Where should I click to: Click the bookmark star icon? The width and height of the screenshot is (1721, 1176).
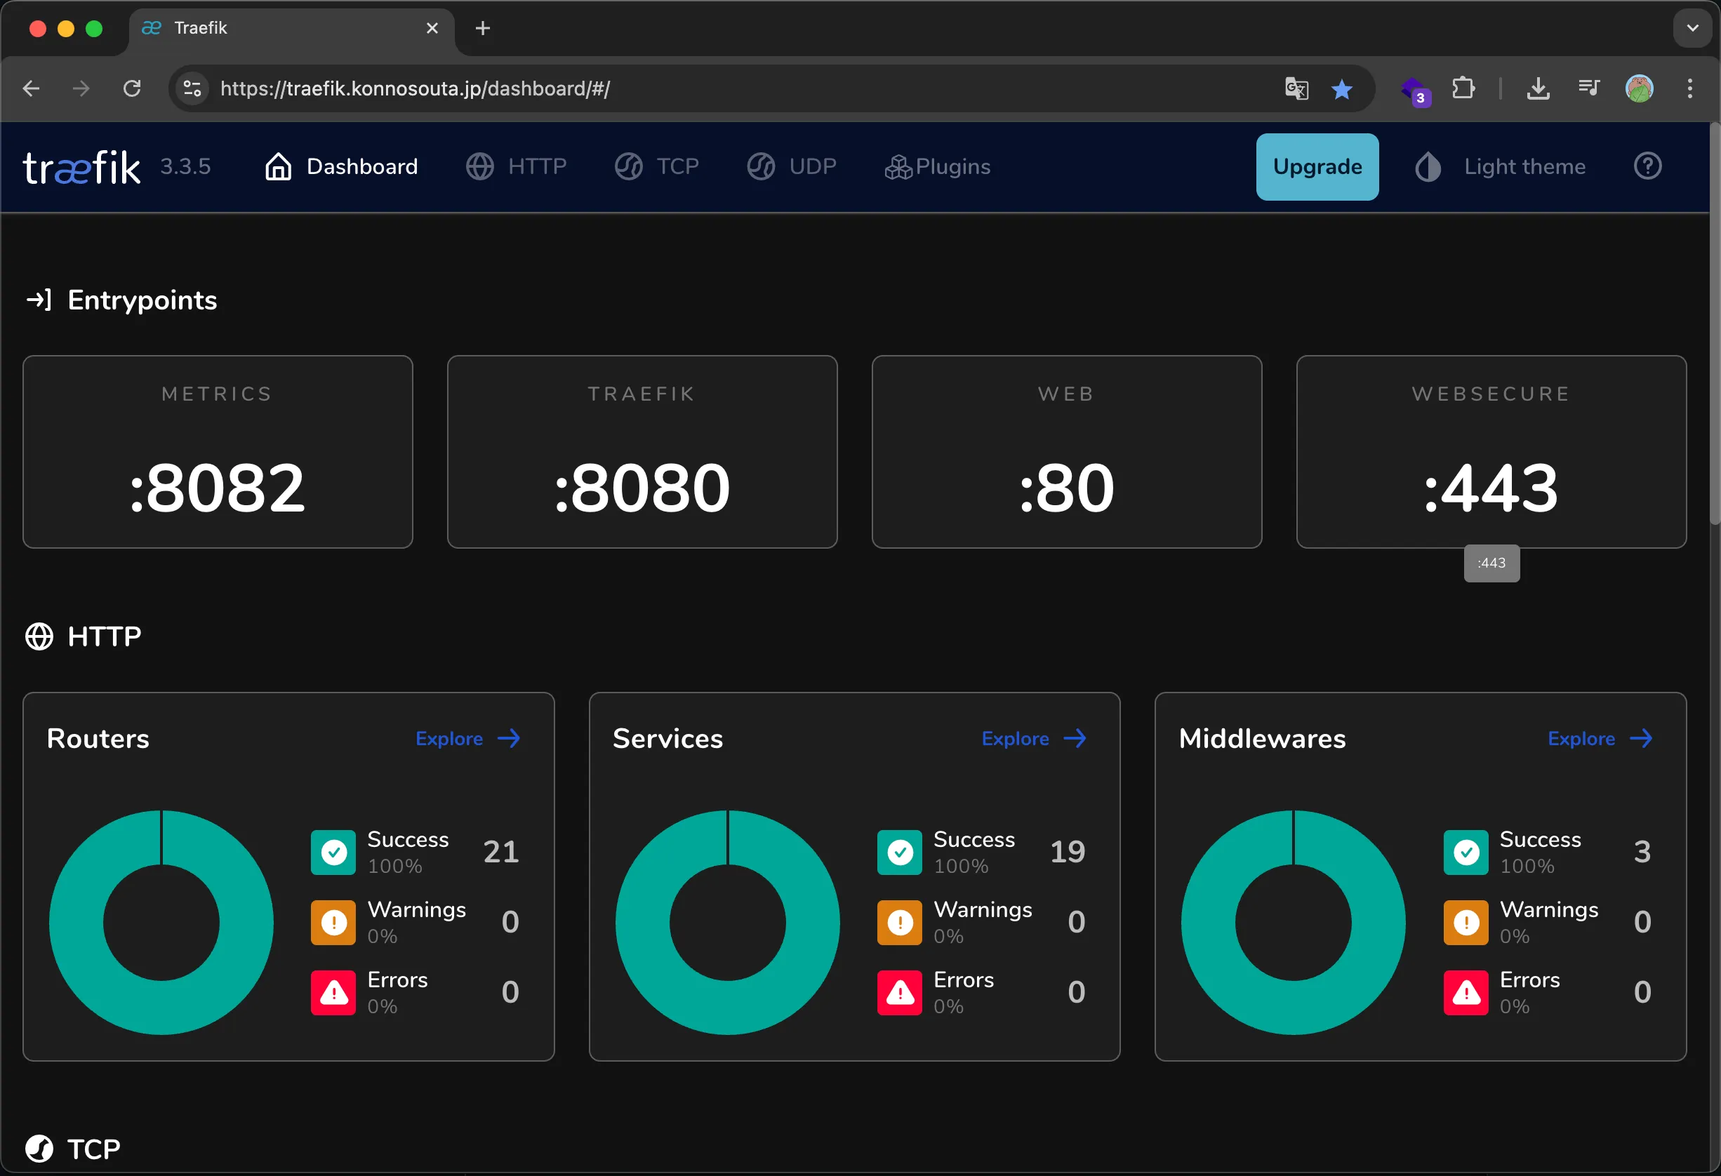pos(1341,89)
